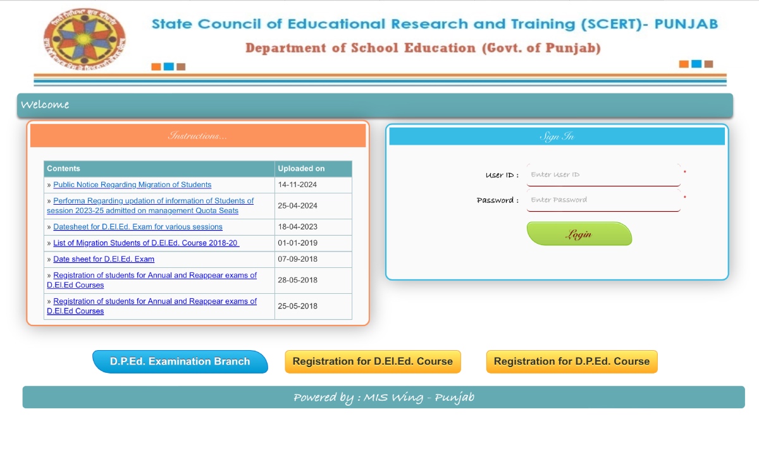The height and width of the screenshot is (455, 759).
Task: Go to D.P.Ed. Examination Branch
Action: click(180, 362)
